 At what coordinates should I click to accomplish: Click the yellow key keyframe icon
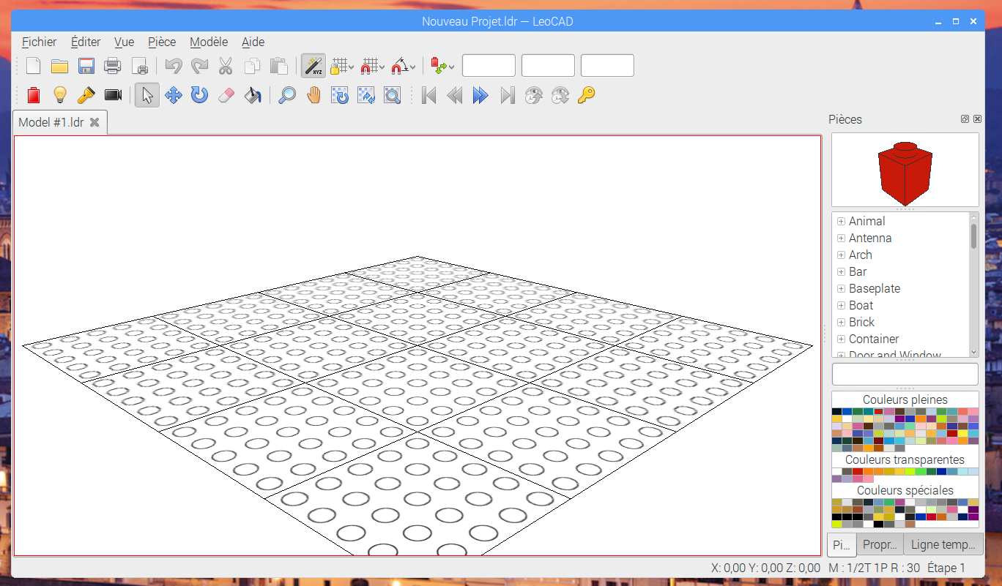tap(586, 95)
